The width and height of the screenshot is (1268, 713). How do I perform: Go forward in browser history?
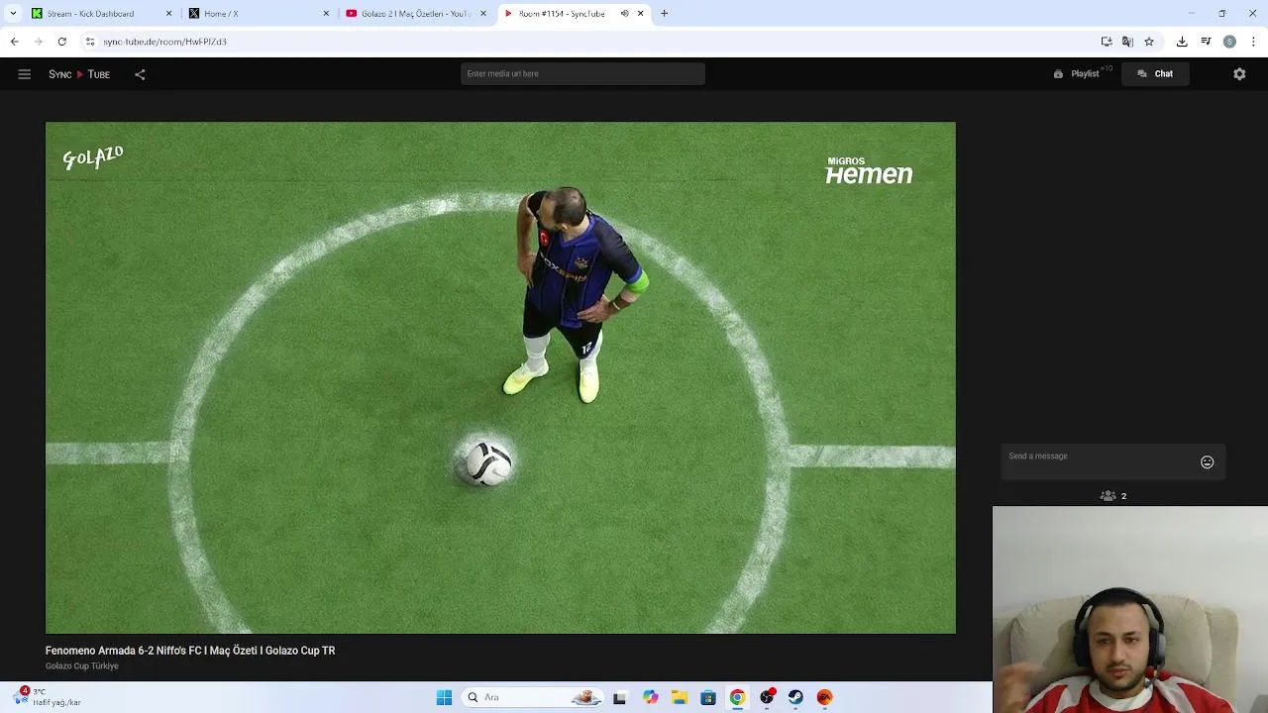(38, 42)
